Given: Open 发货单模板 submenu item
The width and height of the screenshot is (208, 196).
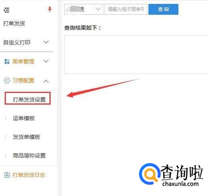Looking at the screenshot, I should point(27,137).
